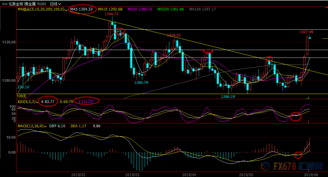Click the 1327.99 latest high marker
The image size is (328, 177).
306,32
